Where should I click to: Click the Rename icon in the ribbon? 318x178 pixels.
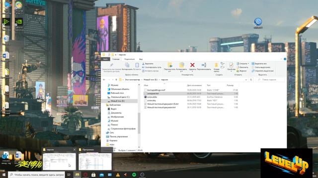(204, 65)
